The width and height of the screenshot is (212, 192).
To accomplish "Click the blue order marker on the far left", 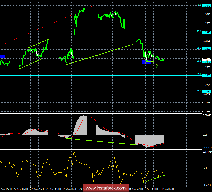I will [x=3, y=56].
